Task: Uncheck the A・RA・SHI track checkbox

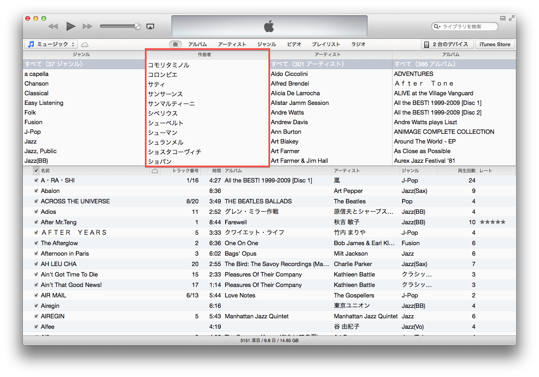Action: [36, 180]
